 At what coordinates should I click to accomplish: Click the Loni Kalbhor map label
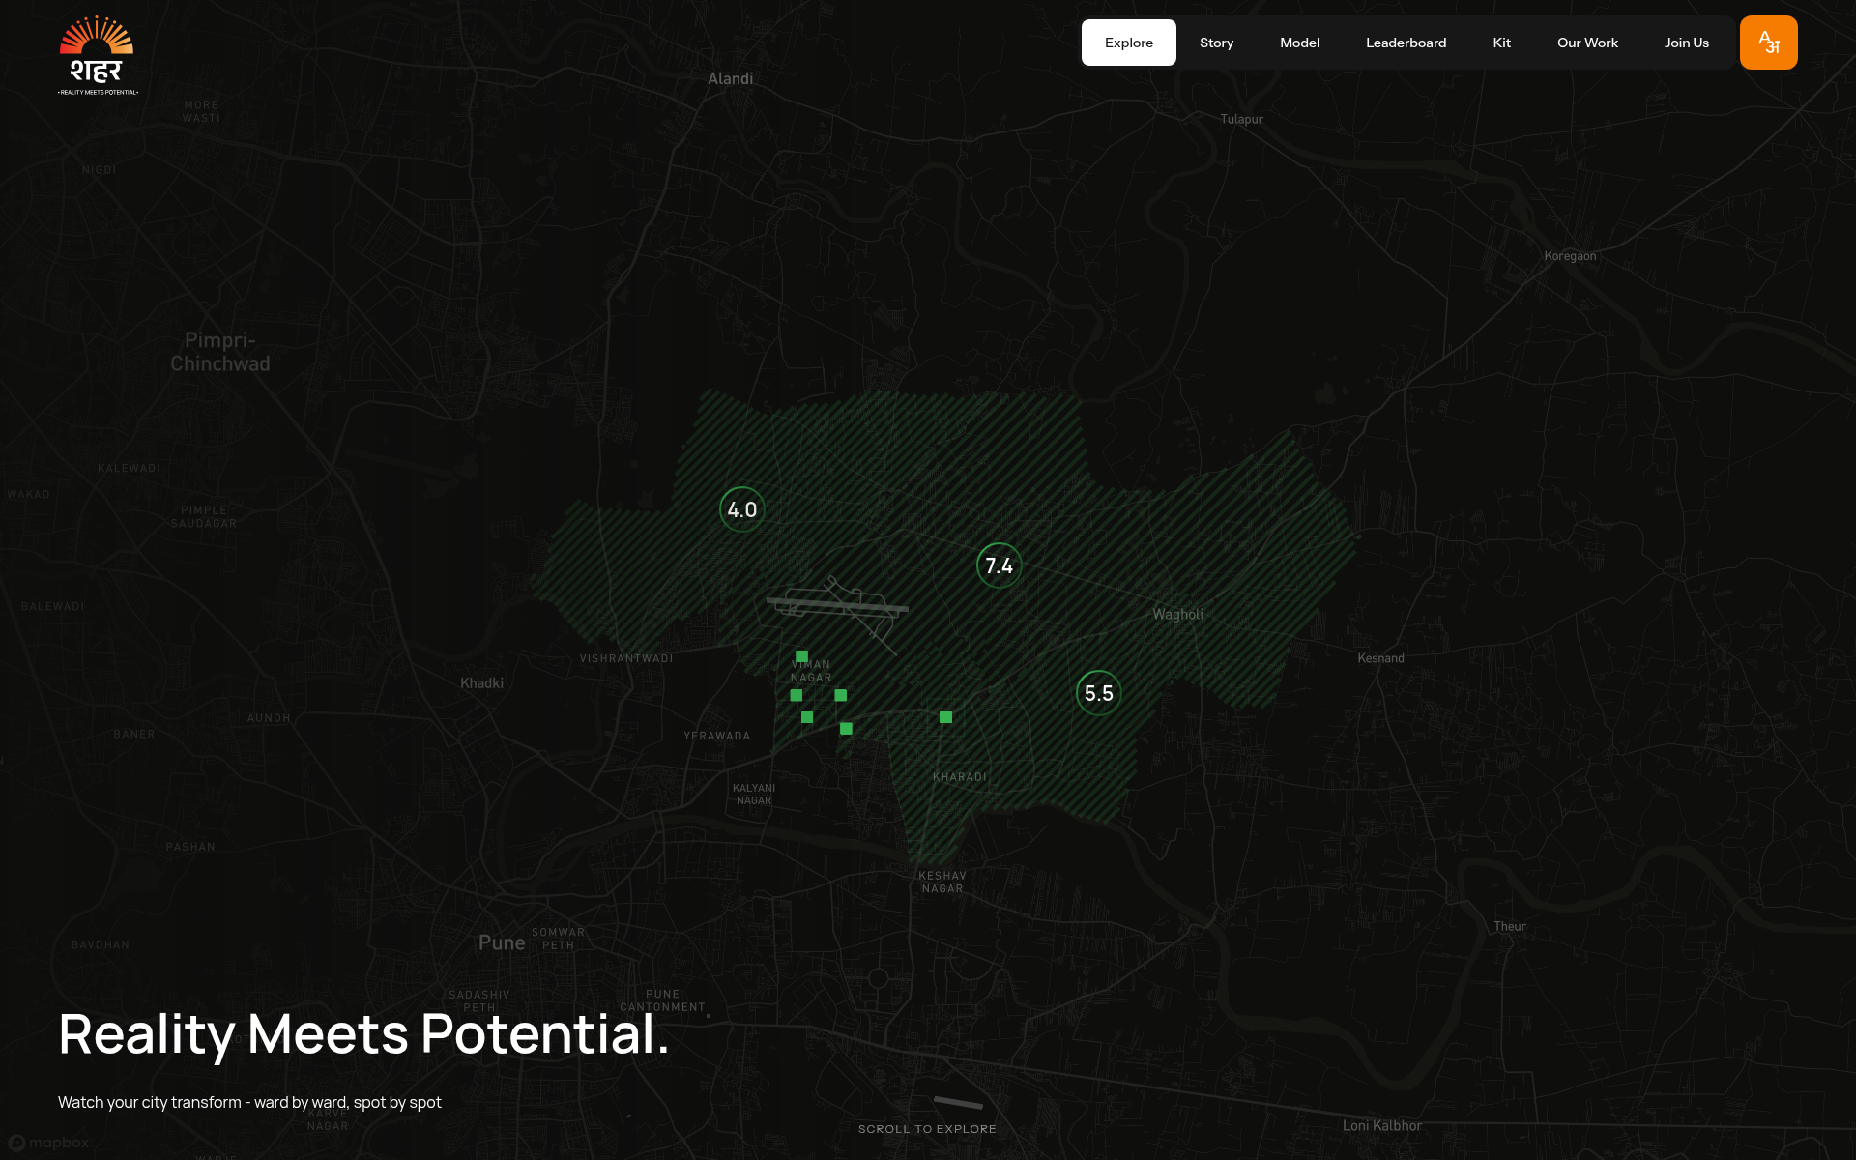pyautogui.click(x=1382, y=1125)
